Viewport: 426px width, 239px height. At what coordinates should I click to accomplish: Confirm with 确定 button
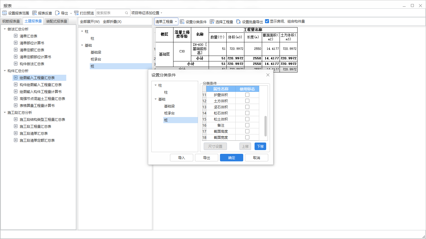click(232, 158)
